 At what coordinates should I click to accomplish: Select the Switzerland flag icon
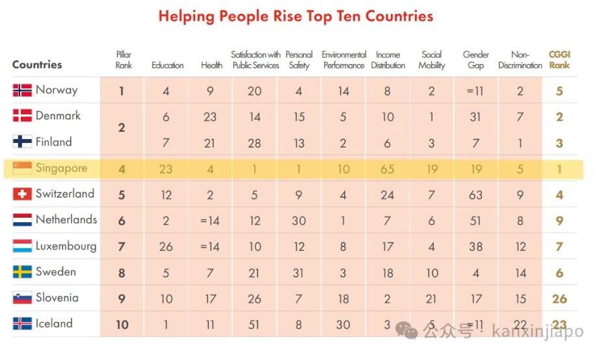click(x=22, y=194)
